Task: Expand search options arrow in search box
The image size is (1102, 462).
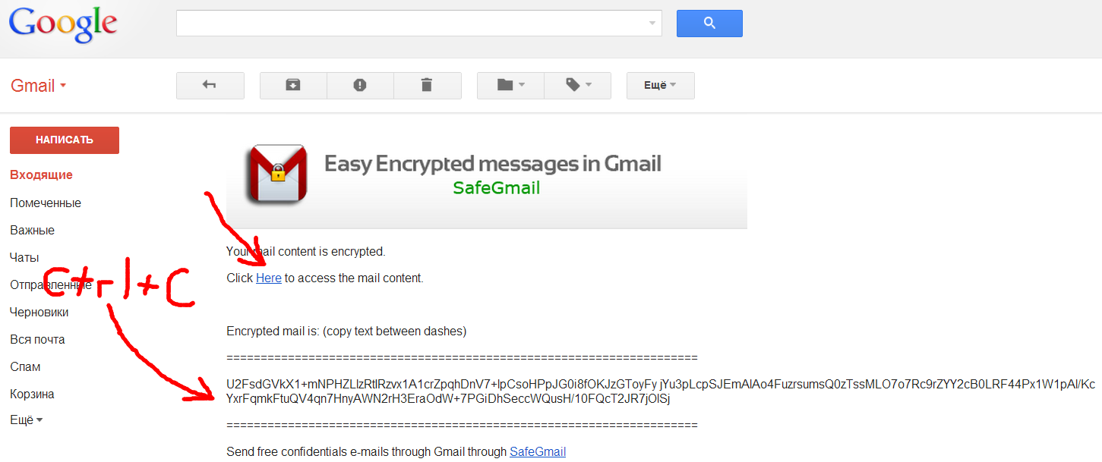Action: 652,24
